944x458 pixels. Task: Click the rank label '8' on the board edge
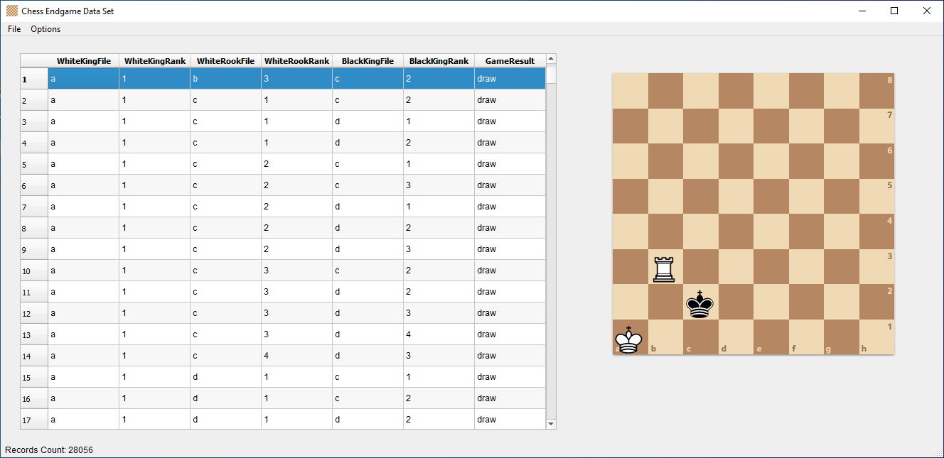point(888,80)
